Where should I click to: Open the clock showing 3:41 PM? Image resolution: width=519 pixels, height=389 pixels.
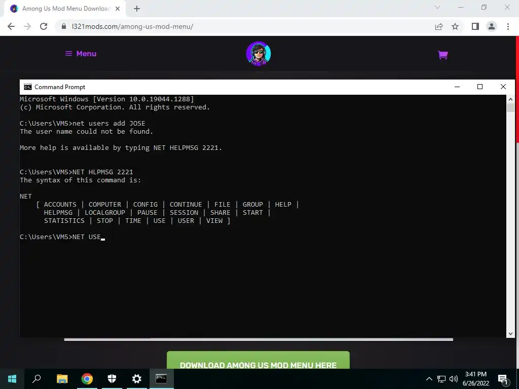click(475, 379)
